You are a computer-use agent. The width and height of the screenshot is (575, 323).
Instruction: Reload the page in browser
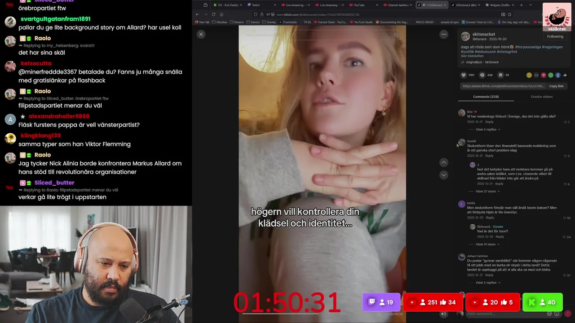pyautogui.click(x=213, y=14)
